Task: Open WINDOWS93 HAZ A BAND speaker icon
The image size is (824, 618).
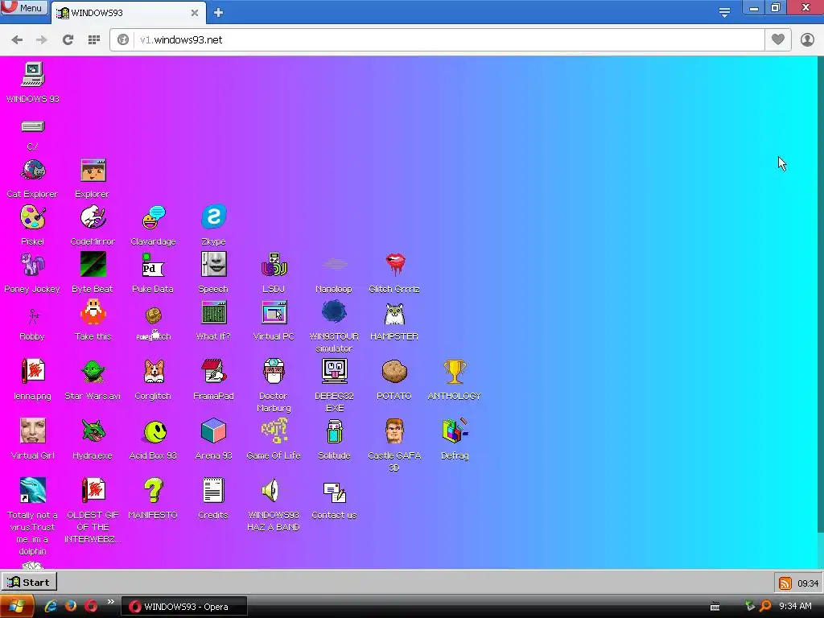Action: 271,490
